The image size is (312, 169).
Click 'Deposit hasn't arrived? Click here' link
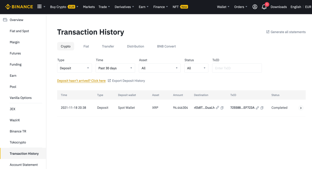81,81
